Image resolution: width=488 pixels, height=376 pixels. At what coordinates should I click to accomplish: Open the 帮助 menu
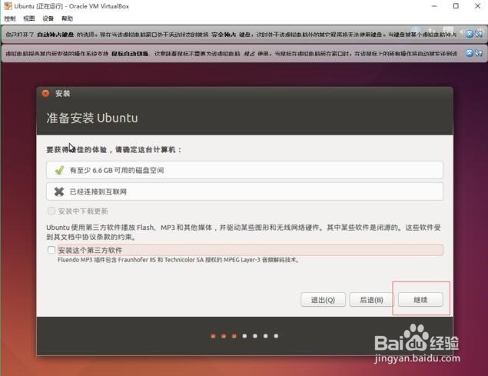click(x=67, y=18)
